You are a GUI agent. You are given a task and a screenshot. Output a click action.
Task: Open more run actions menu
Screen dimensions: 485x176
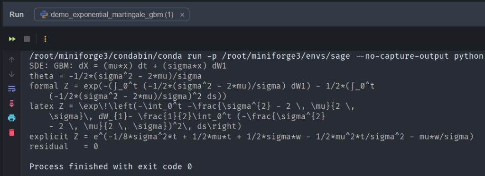point(45,39)
